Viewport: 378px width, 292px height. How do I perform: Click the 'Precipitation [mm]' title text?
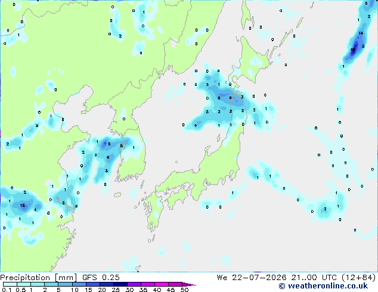tap(39, 278)
